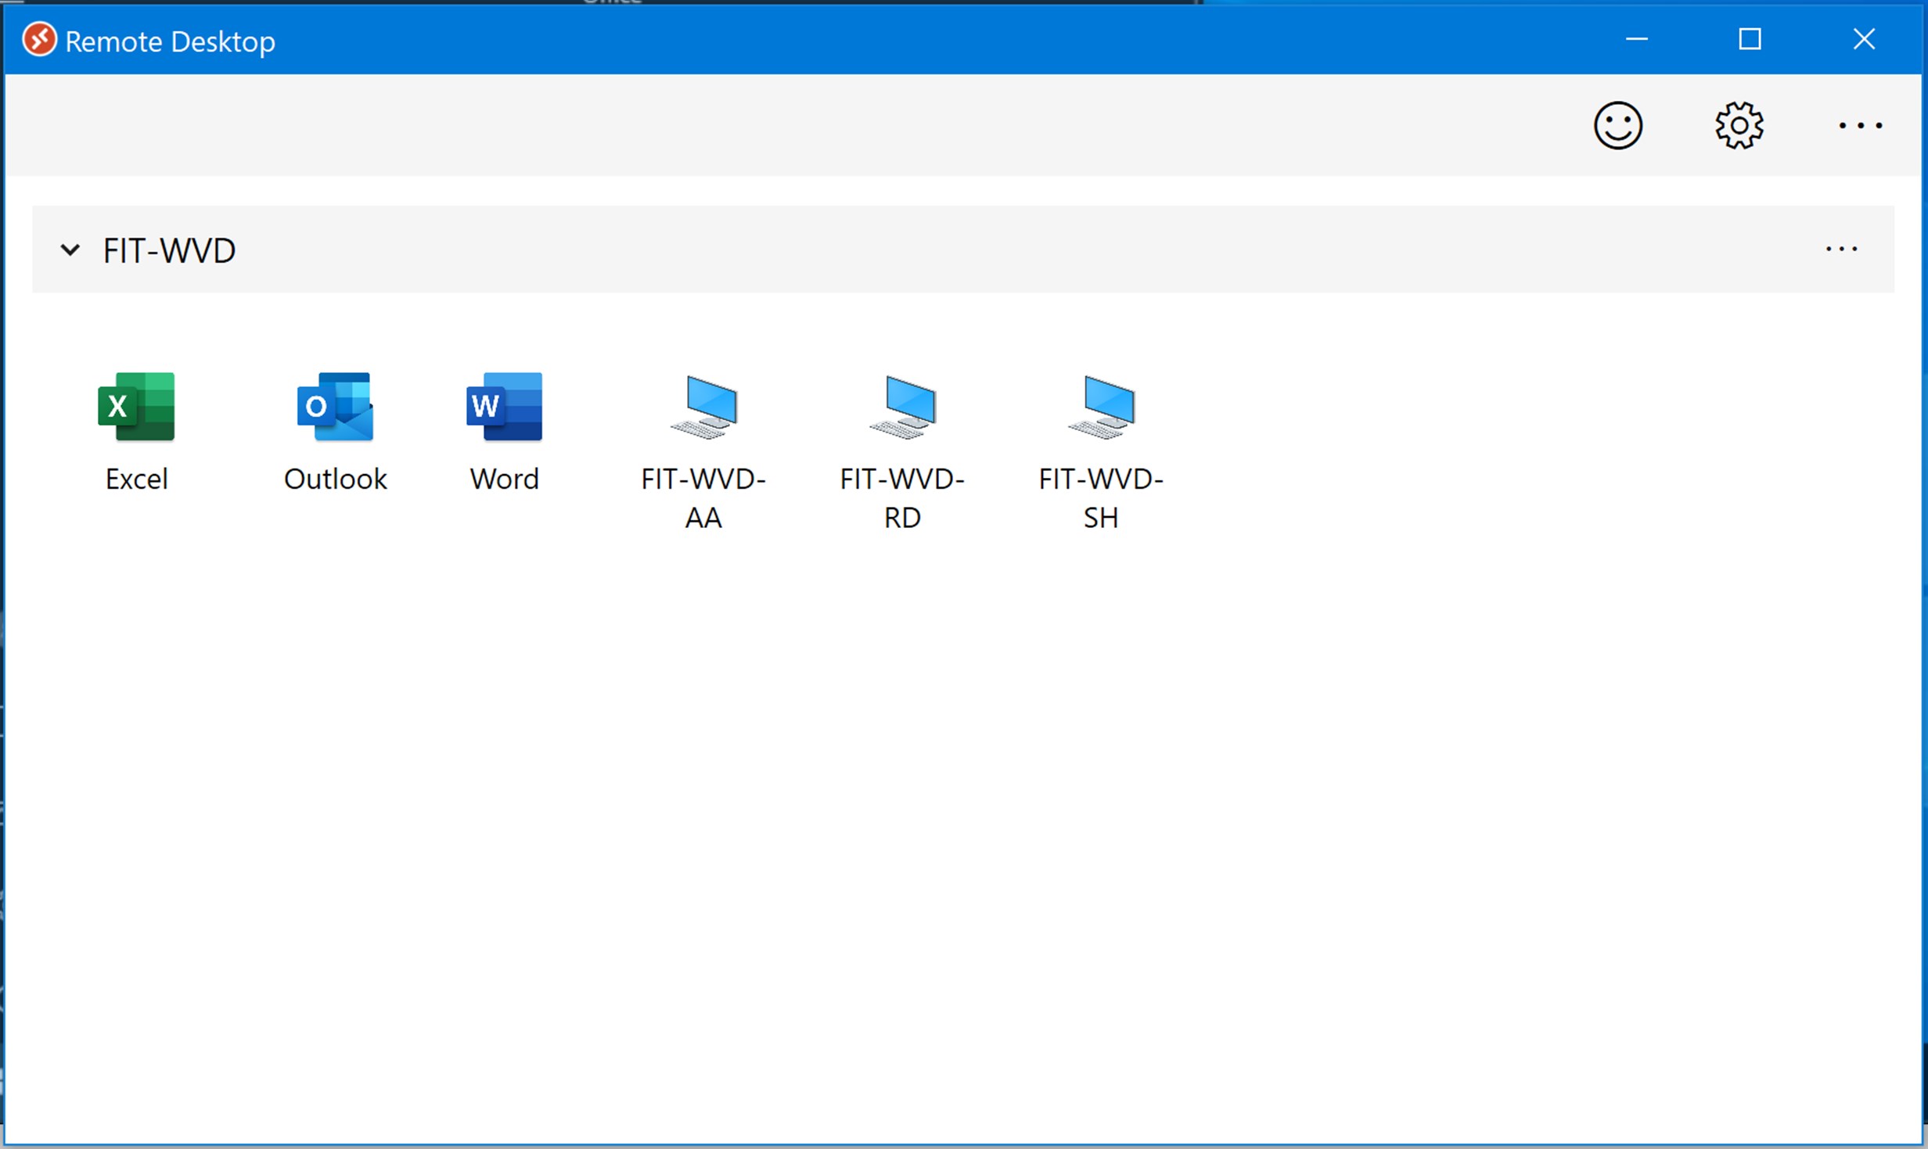Image resolution: width=1928 pixels, height=1149 pixels.
Task: Click the Excel label text
Action: [136, 479]
